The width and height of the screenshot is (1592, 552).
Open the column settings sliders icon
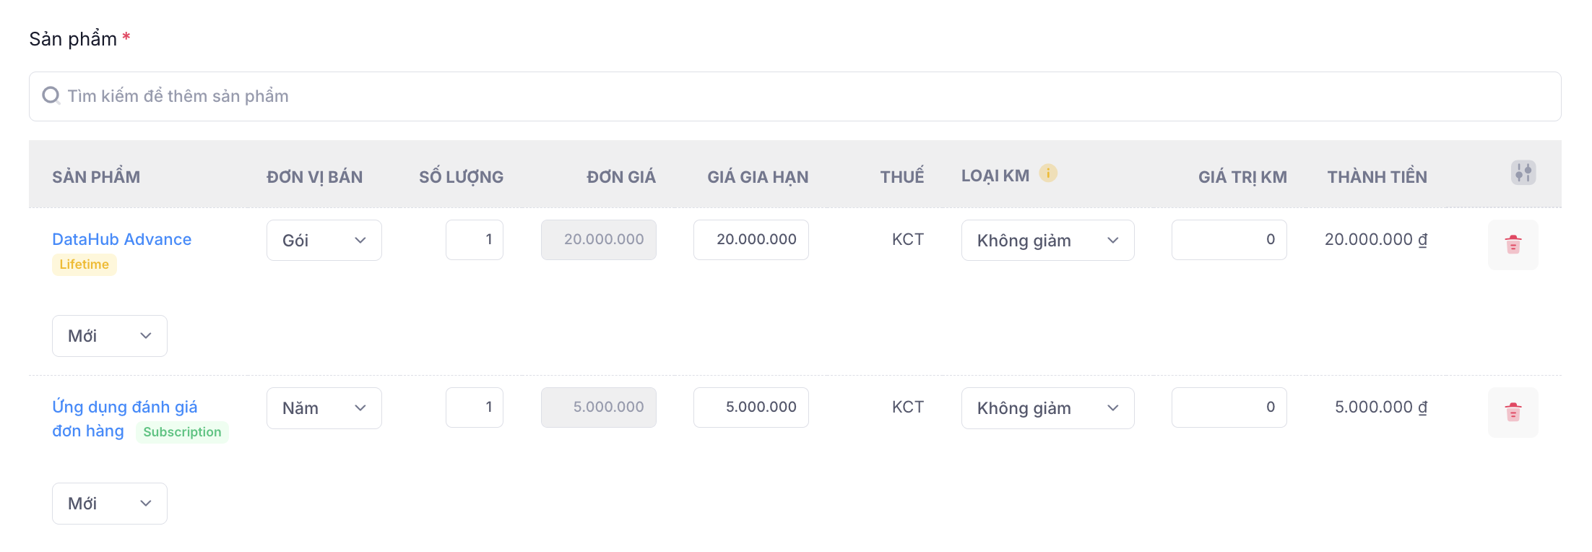click(1523, 173)
